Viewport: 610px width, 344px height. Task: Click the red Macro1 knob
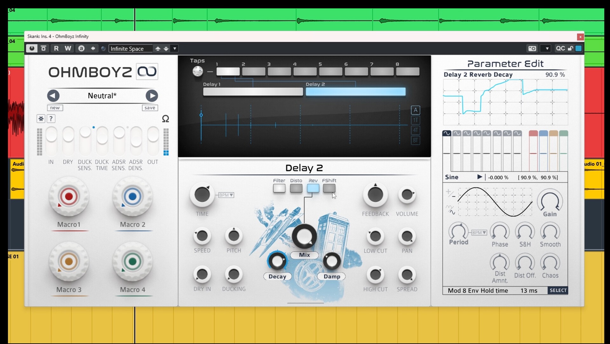[69, 197]
